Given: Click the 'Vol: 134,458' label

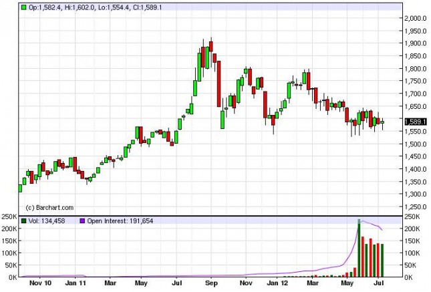Looking at the screenshot, I should pos(47,221).
